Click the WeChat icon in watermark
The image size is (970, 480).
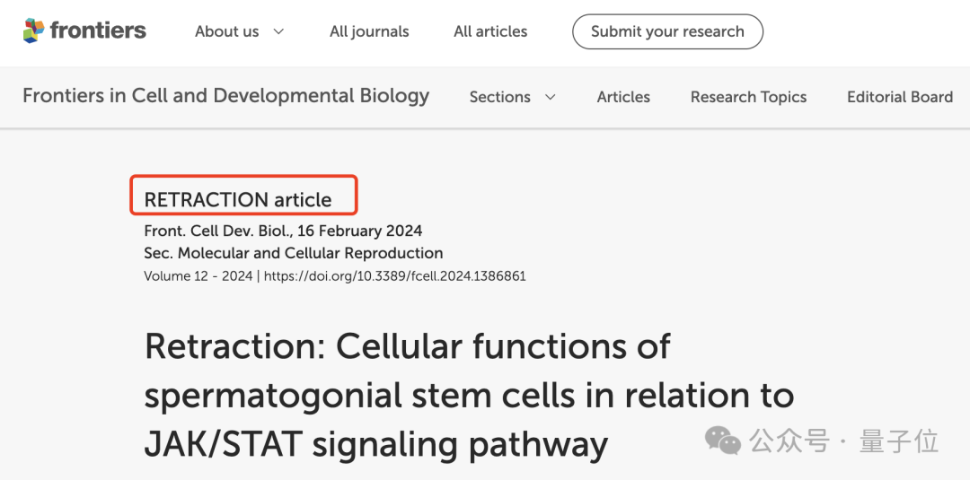point(723,440)
